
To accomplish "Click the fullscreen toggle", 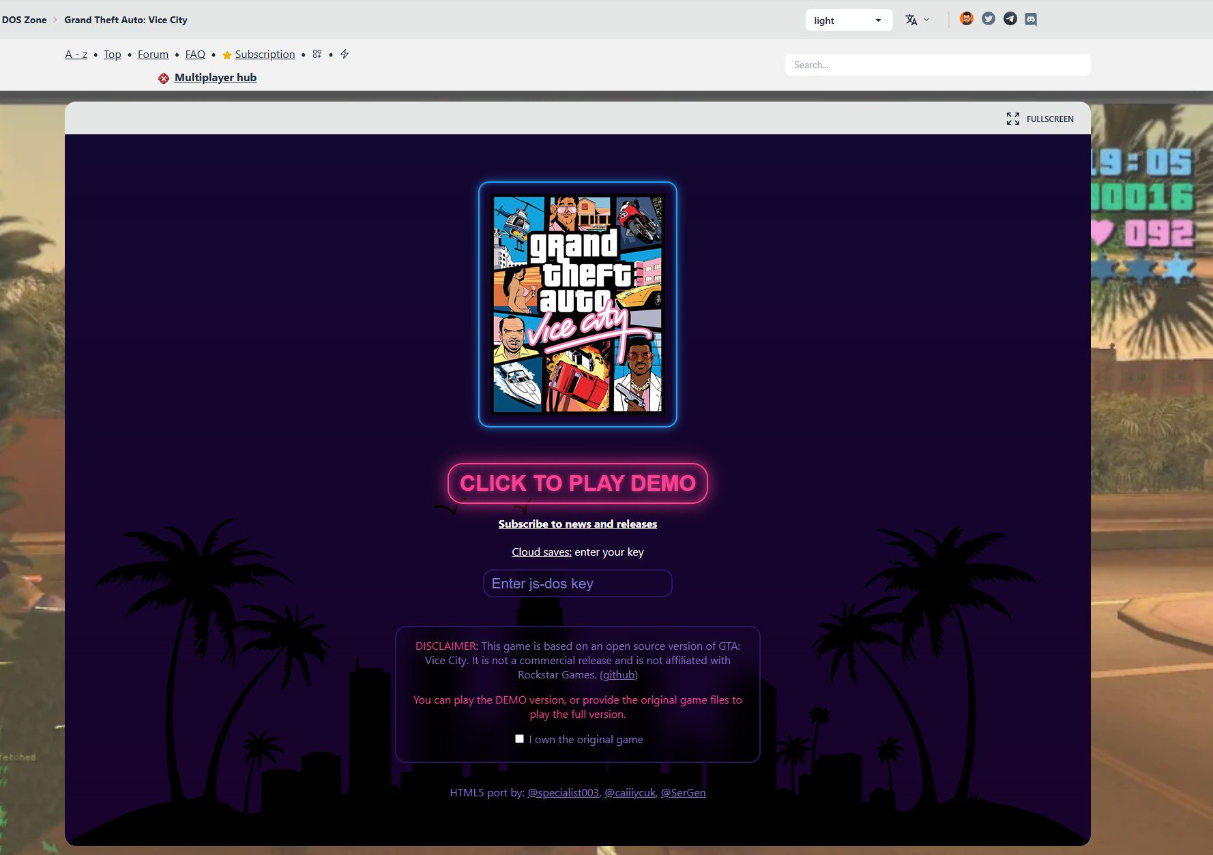I will point(1040,119).
